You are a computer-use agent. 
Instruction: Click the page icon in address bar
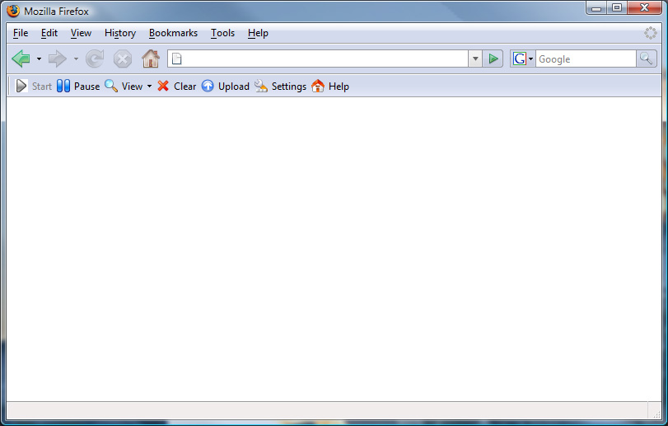(177, 59)
